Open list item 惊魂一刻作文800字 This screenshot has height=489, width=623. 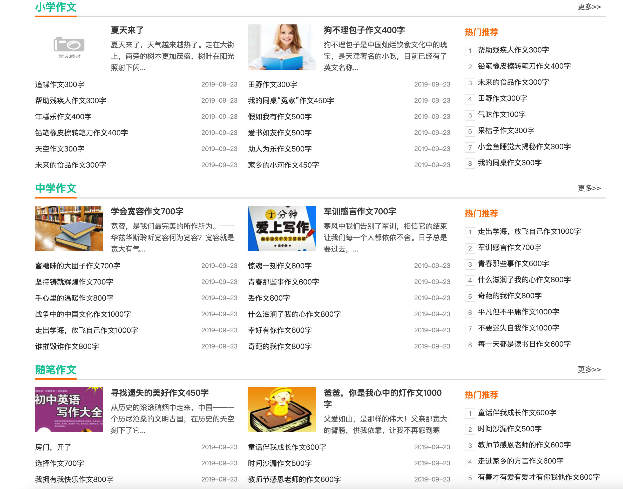[280, 266]
